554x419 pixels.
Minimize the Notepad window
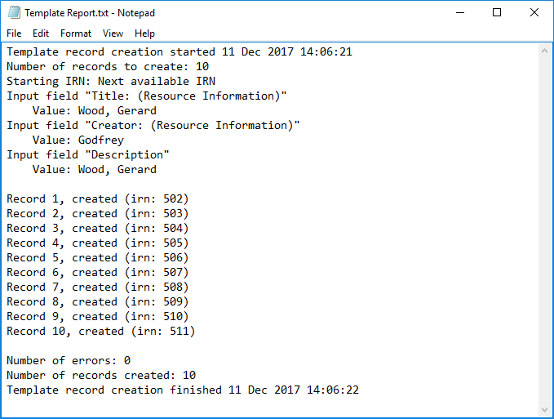pos(459,13)
